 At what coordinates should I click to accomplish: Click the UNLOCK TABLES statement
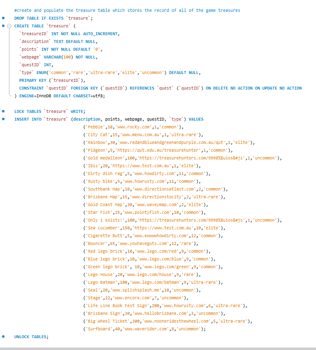(x=31, y=337)
